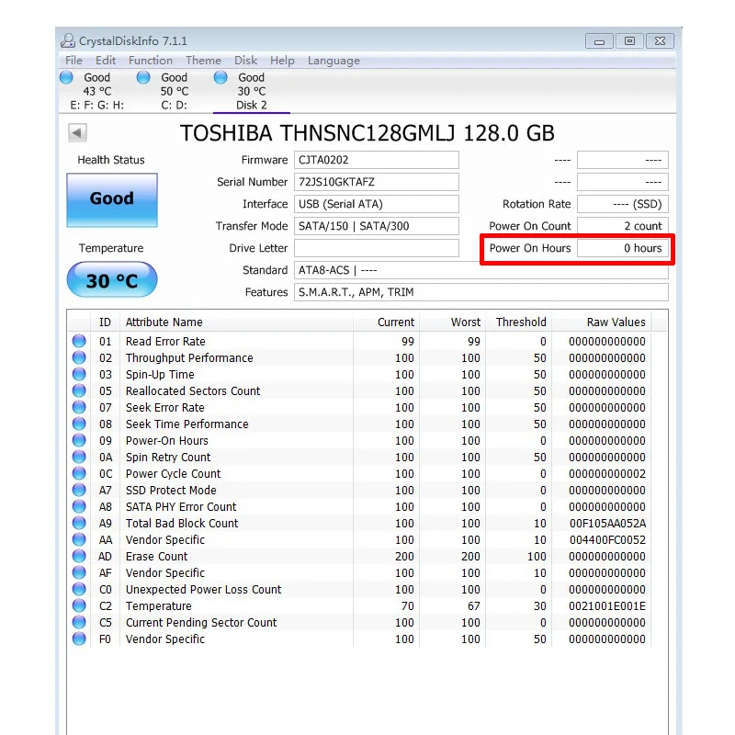Open the Theme menu

click(203, 61)
